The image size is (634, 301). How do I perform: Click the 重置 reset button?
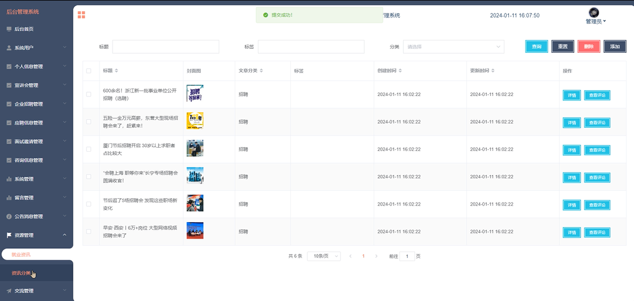click(x=563, y=47)
